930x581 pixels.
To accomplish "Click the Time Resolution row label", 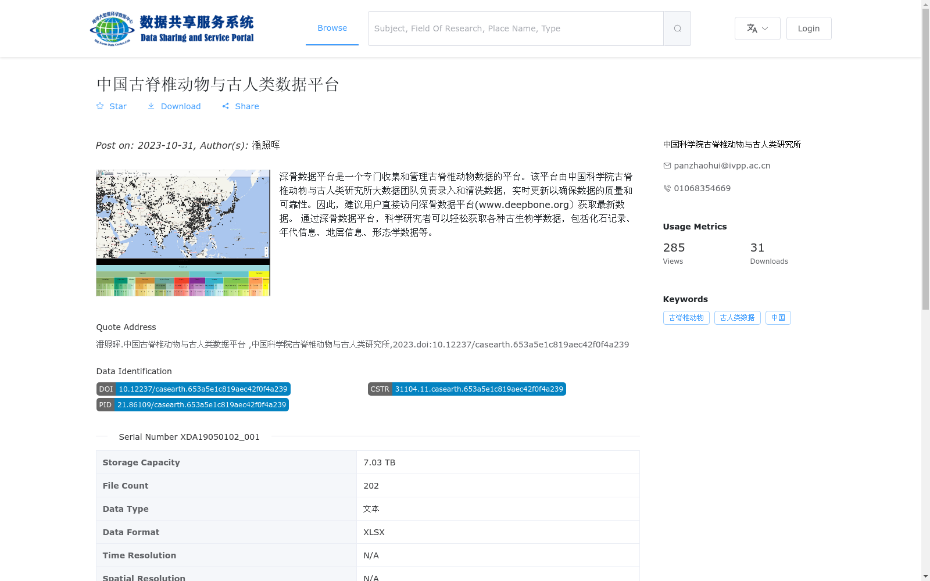I will (x=139, y=555).
